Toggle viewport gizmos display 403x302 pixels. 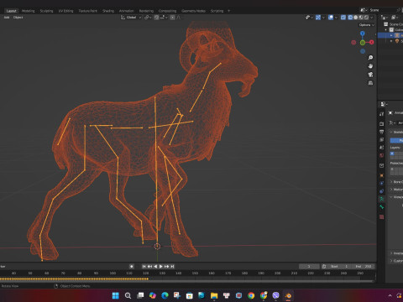318,18
